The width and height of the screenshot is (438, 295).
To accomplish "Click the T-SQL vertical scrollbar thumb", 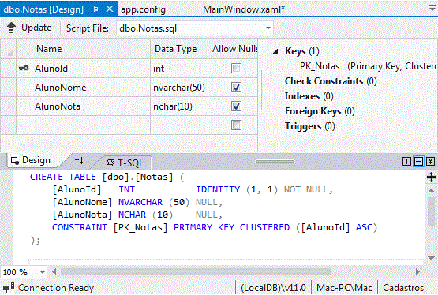I will (x=432, y=211).
